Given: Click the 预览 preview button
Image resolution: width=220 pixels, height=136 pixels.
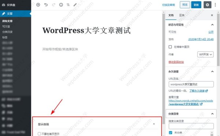Looking at the screenshot, I should (x=185, y=5).
